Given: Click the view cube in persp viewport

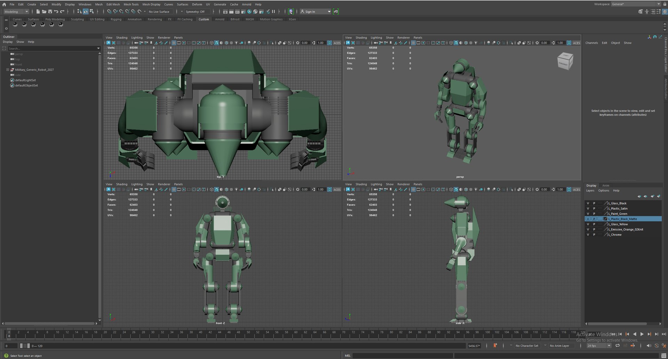Looking at the screenshot, I should click(565, 61).
